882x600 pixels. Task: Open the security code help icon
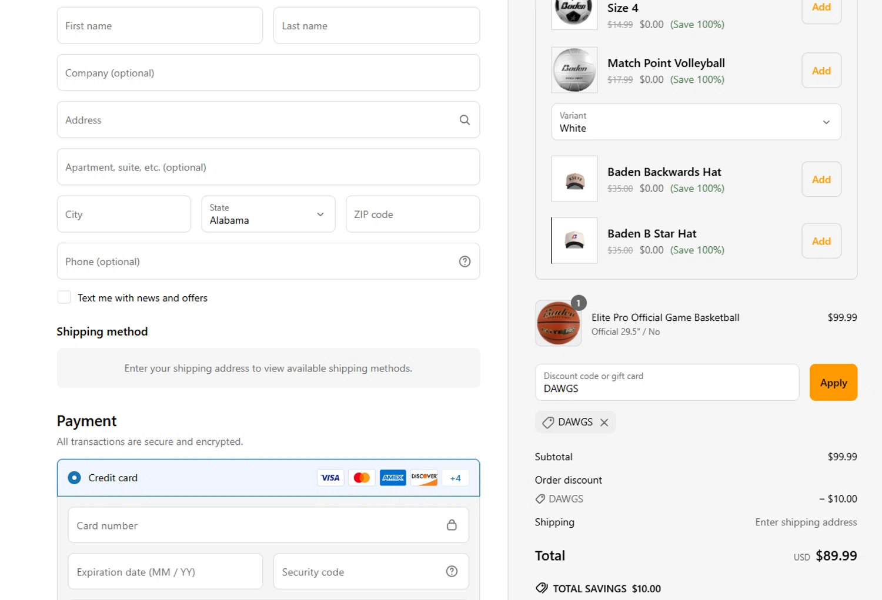click(452, 571)
